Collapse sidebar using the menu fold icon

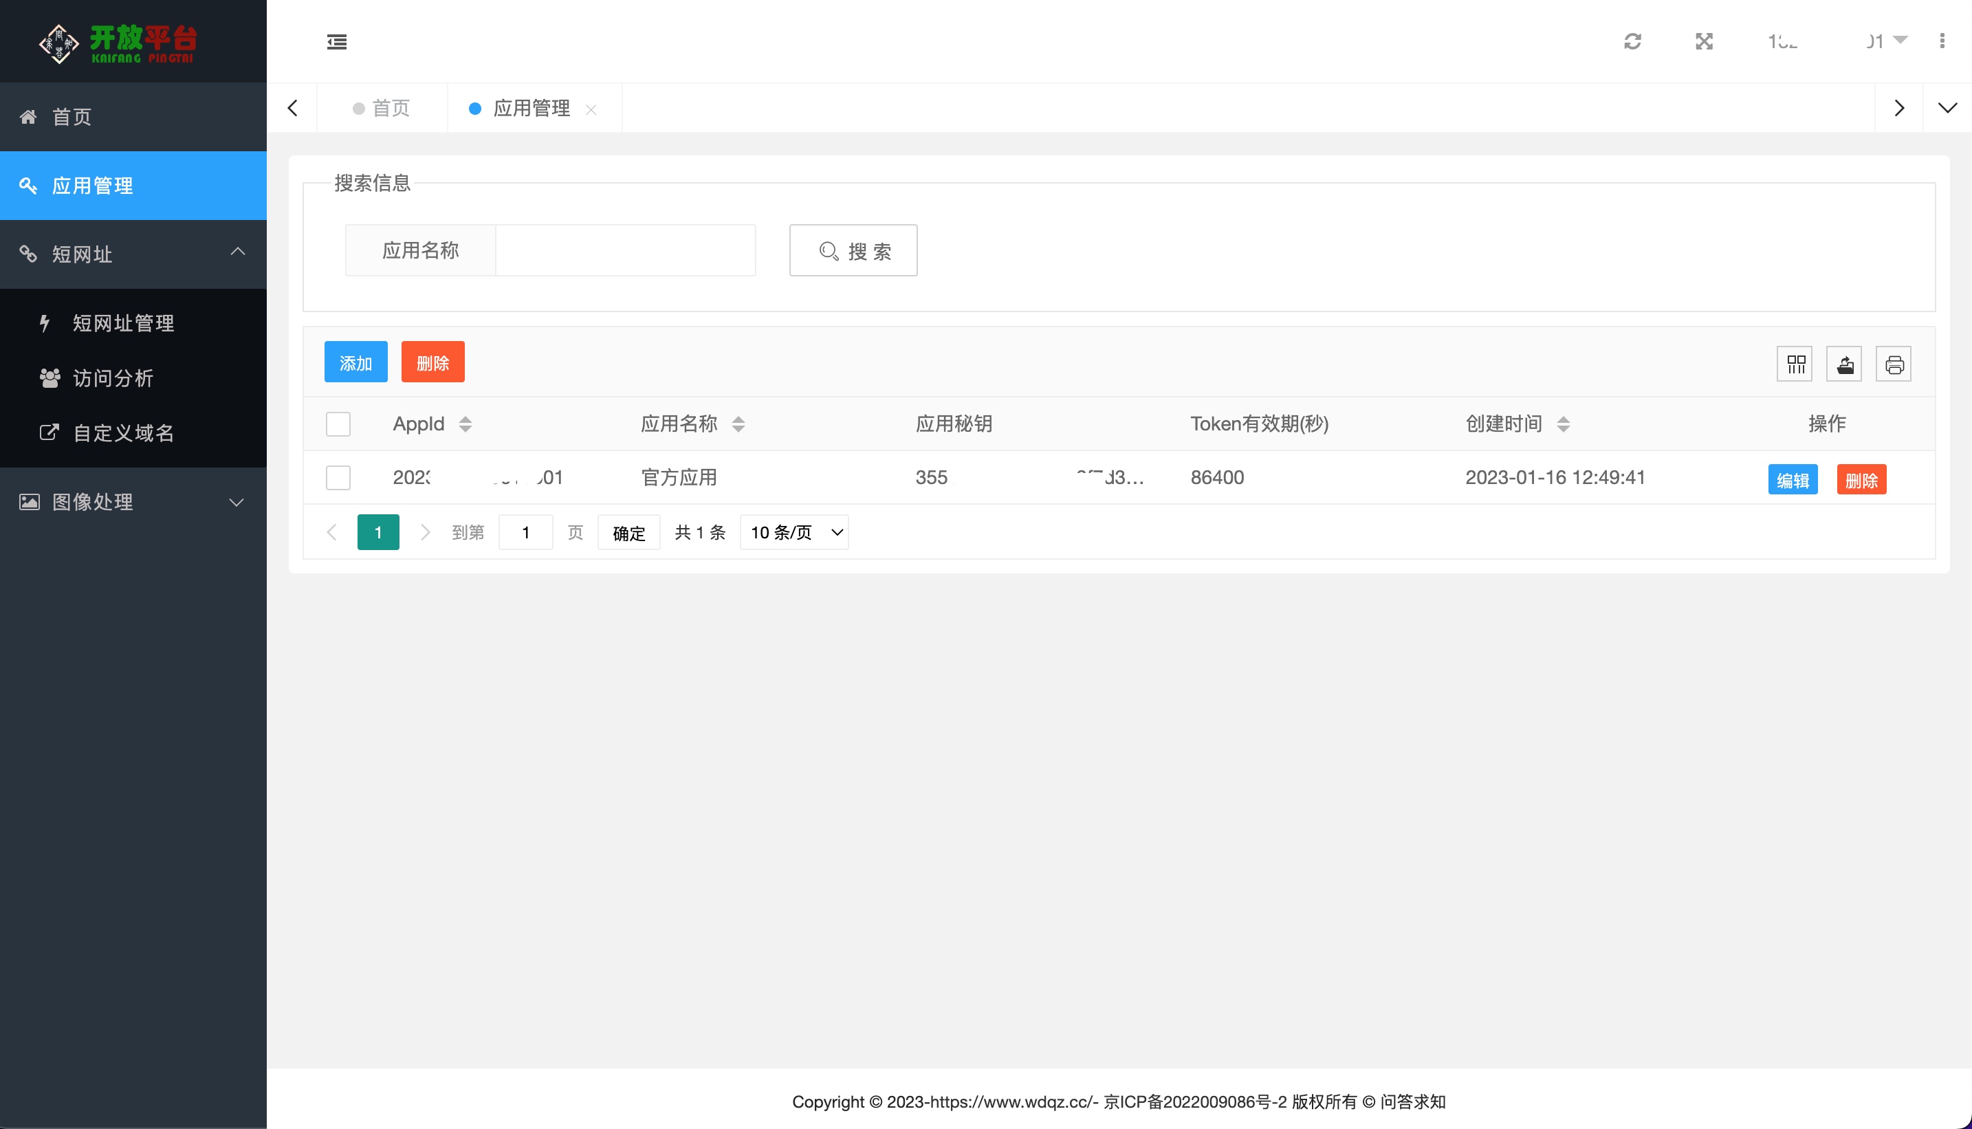(x=336, y=42)
